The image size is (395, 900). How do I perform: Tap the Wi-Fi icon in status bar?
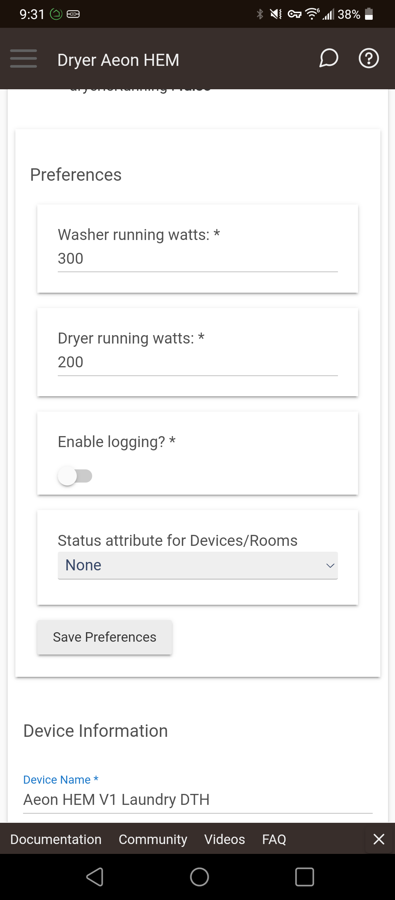(312, 14)
